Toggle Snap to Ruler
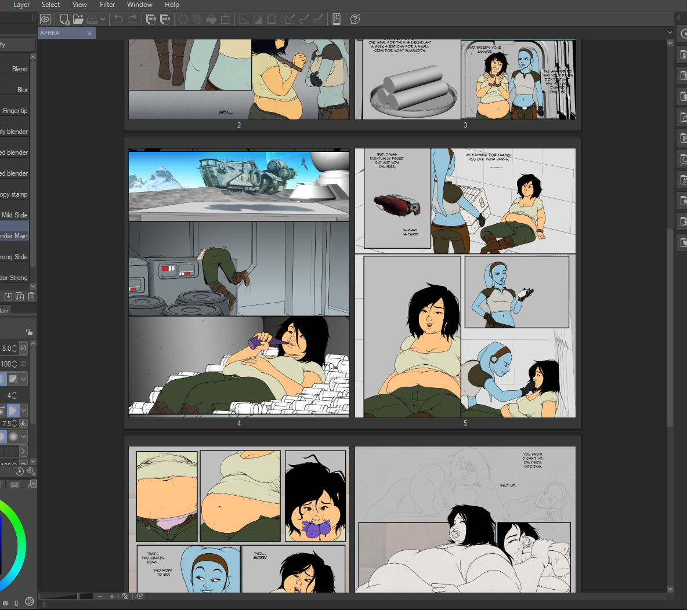687x610 pixels. click(x=290, y=19)
